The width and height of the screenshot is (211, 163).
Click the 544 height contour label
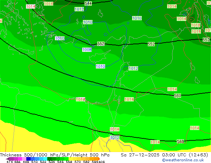point(88,3)
